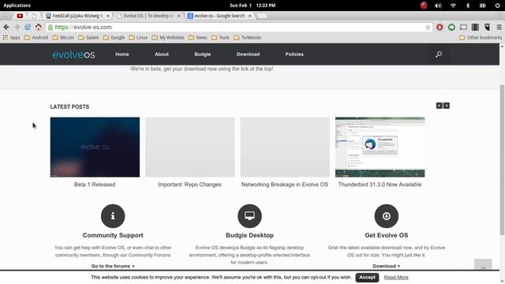The width and height of the screenshot is (505, 284).
Task: Expand the Linux bookmarks folder
Action: click(x=138, y=38)
